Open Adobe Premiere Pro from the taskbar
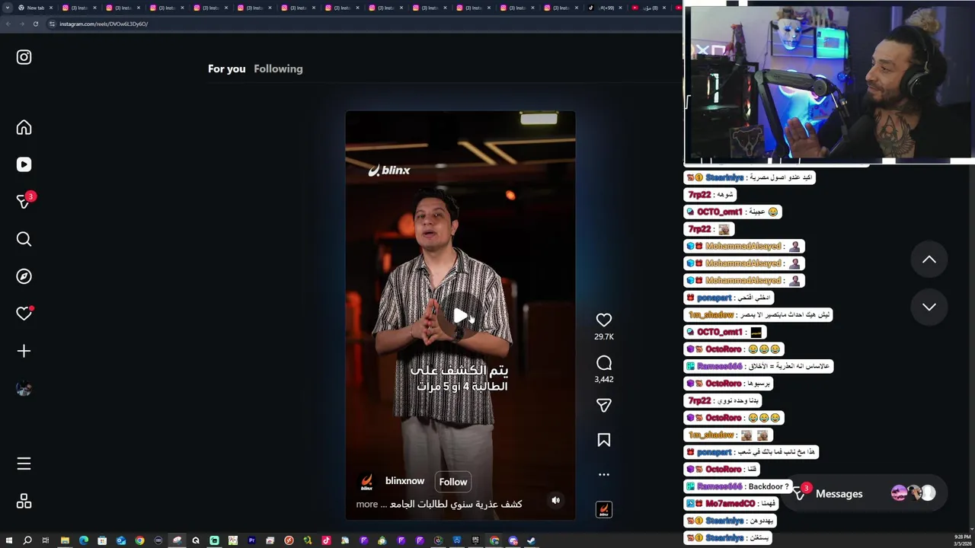 [252, 540]
